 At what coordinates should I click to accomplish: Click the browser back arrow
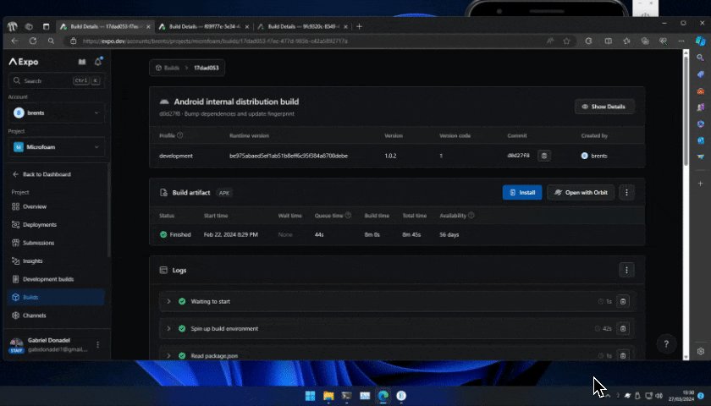tap(14, 41)
